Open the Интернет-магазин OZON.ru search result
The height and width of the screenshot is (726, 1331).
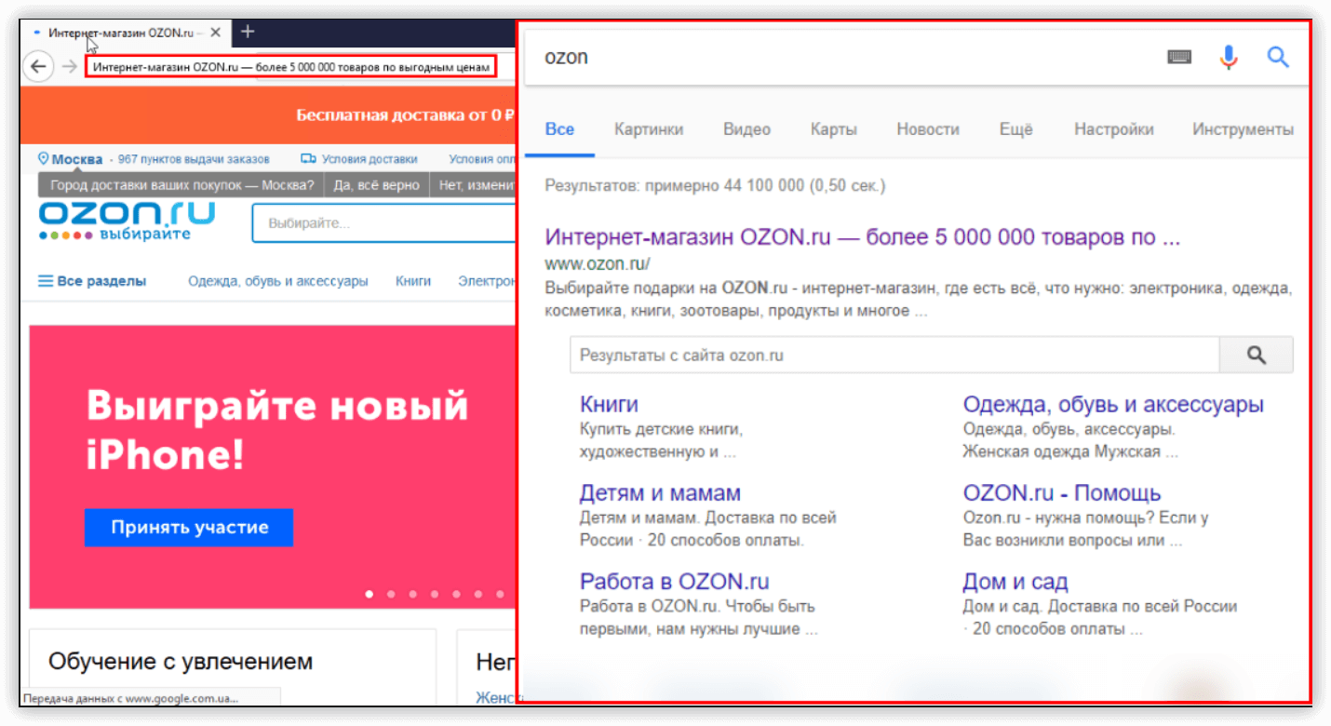tap(863, 236)
